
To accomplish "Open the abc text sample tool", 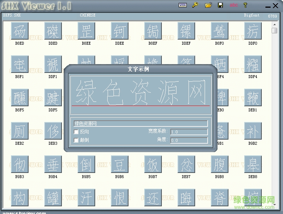I will point(234,5).
